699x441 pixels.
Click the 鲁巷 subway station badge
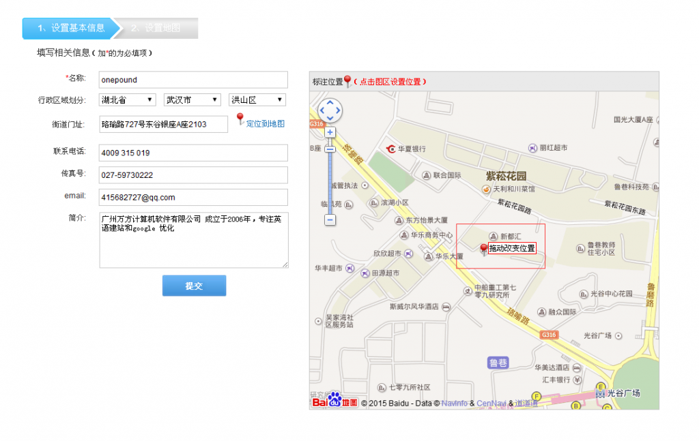(x=498, y=363)
